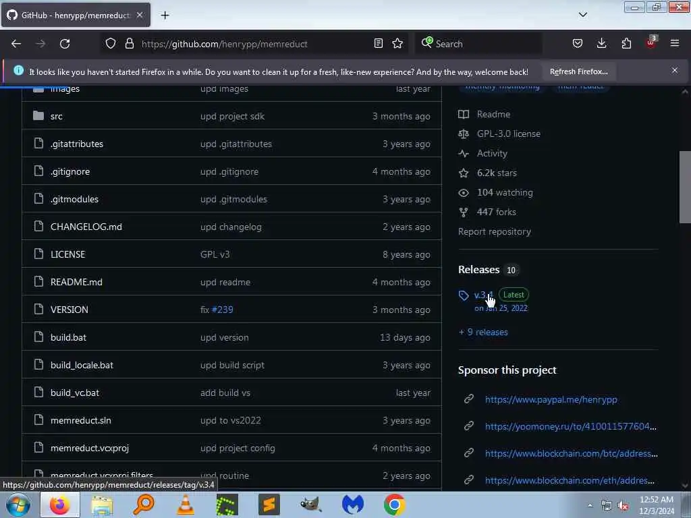The height and width of the screenshot is (518, 691).
Task: Go back using the browser back arrow
Action: pos(16,44)
